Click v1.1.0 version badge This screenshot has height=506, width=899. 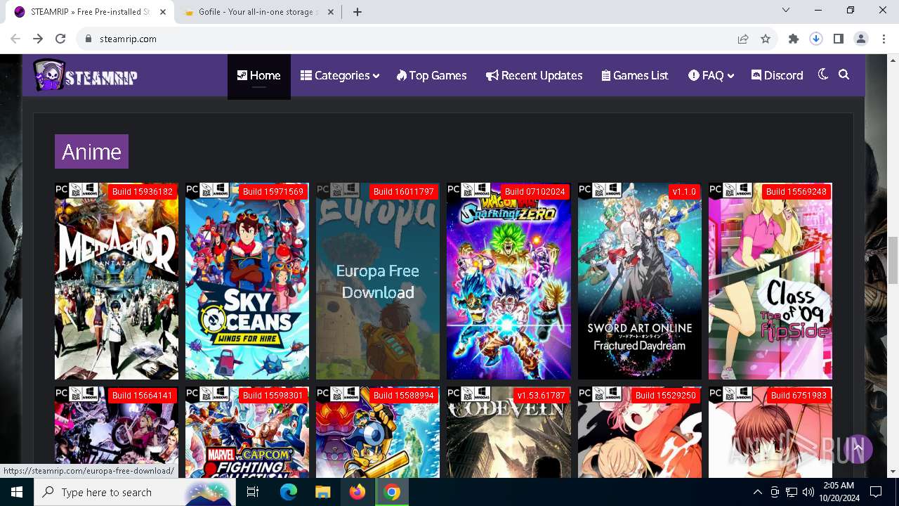(684, 192)
